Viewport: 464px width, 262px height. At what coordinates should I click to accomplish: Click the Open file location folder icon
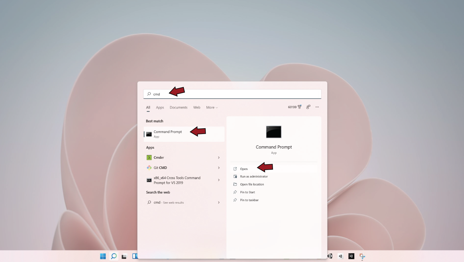235,184
